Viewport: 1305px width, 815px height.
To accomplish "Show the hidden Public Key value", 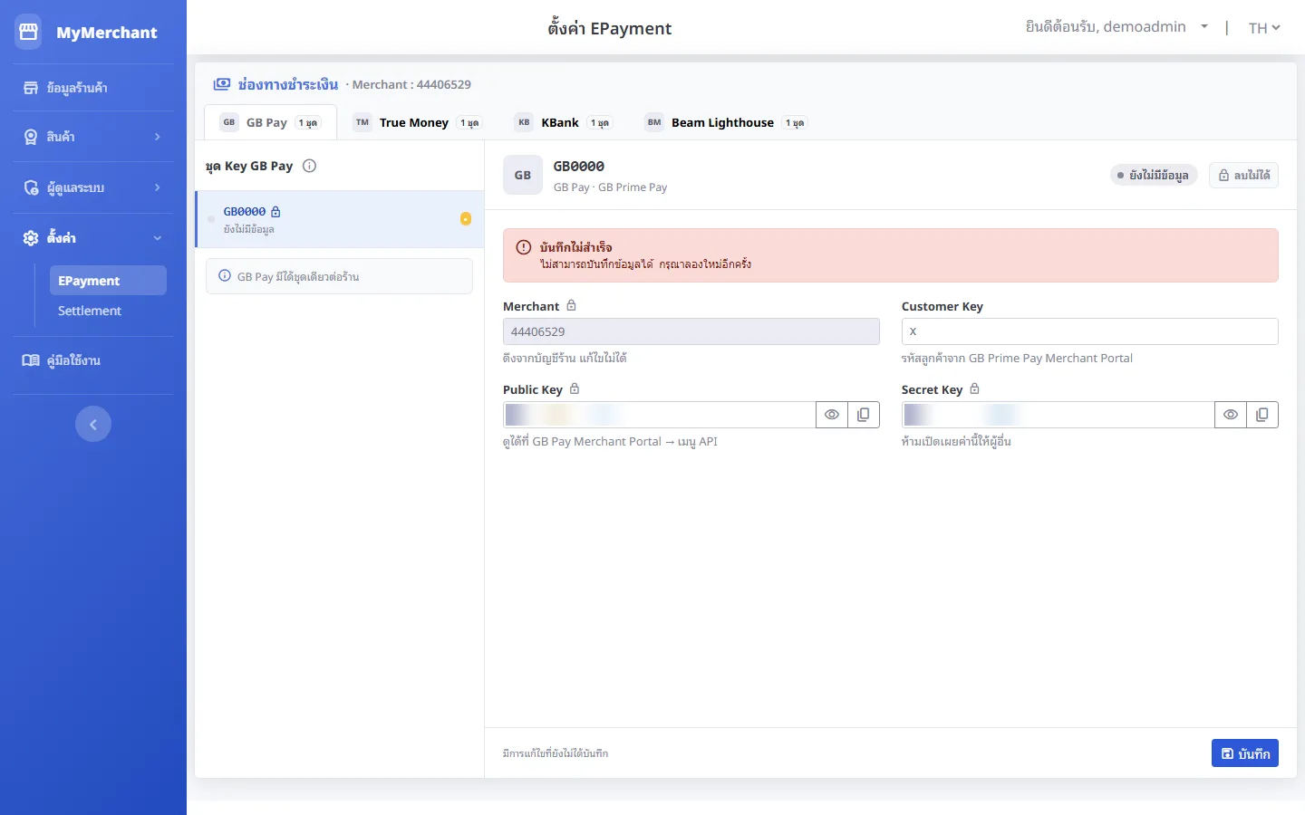I will click(x=832, y=415).
